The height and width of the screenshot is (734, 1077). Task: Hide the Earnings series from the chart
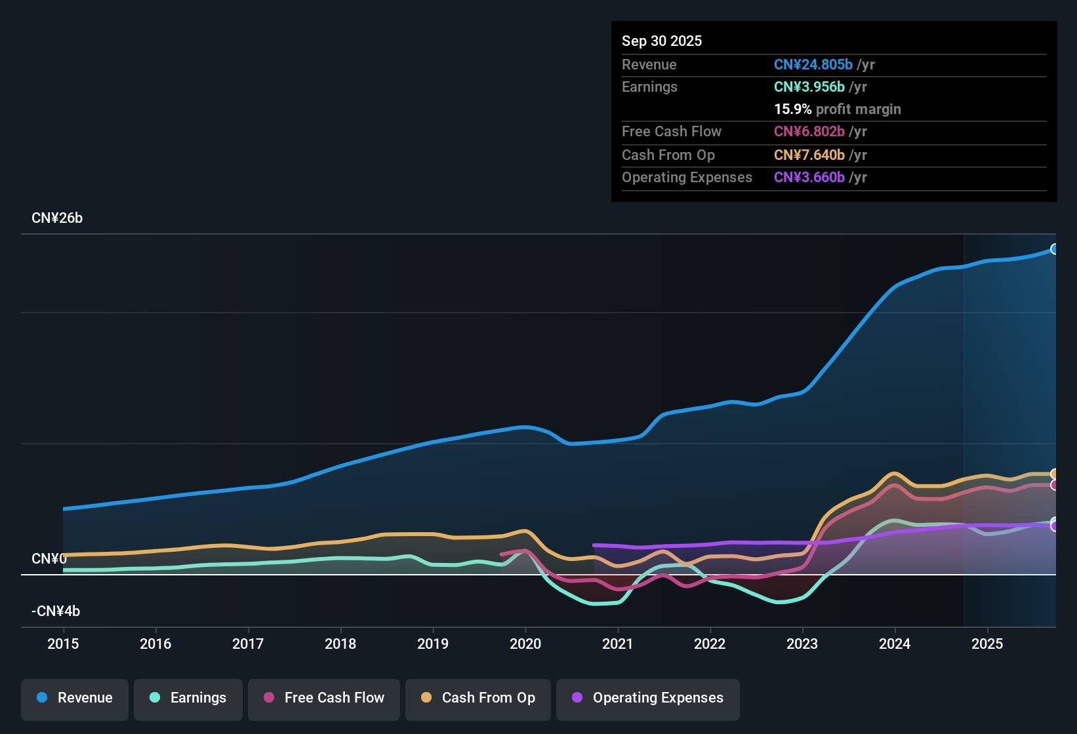(188, 698)
